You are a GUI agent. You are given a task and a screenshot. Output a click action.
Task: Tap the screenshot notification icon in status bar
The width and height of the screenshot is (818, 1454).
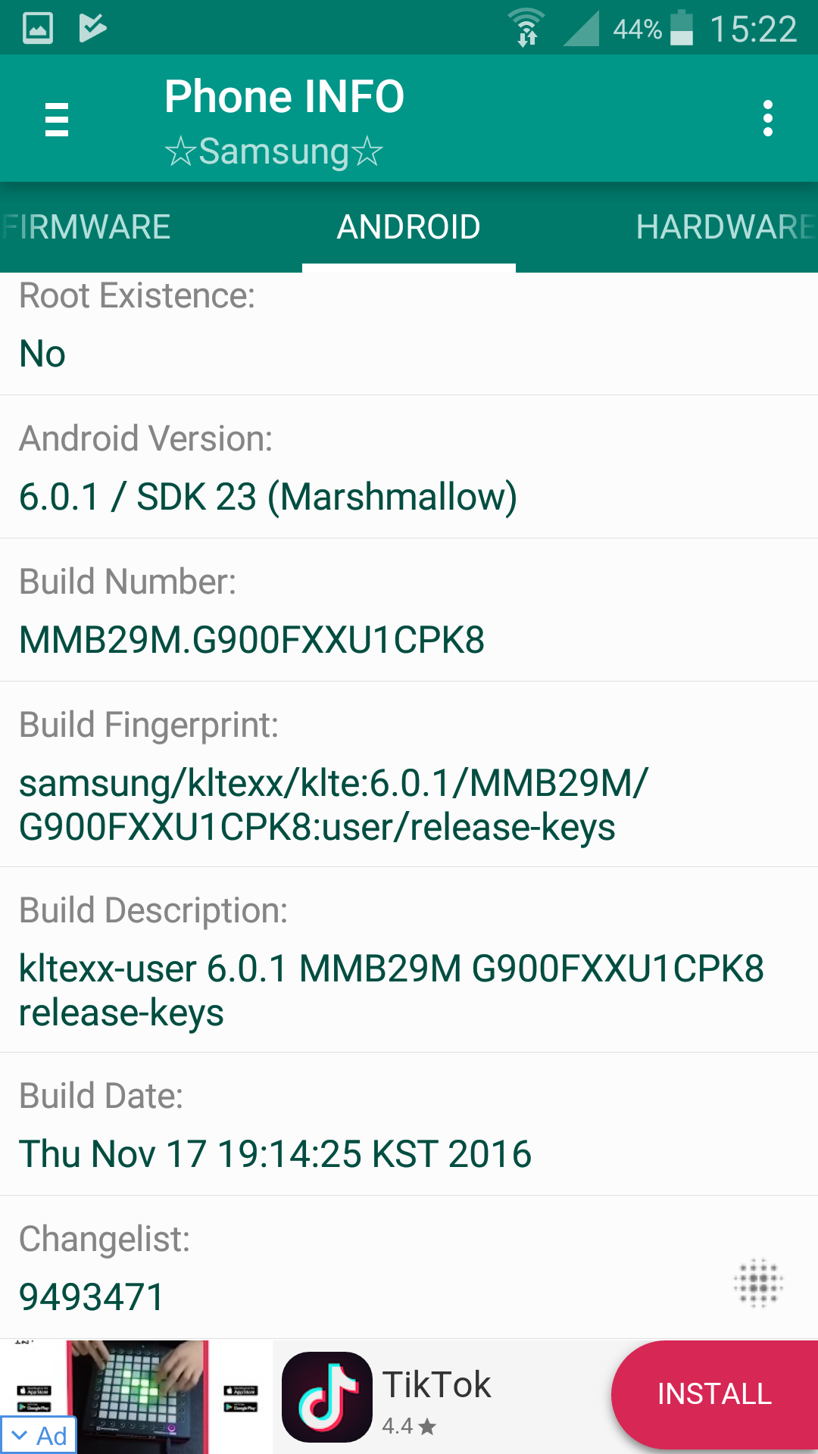coord(38,29)
